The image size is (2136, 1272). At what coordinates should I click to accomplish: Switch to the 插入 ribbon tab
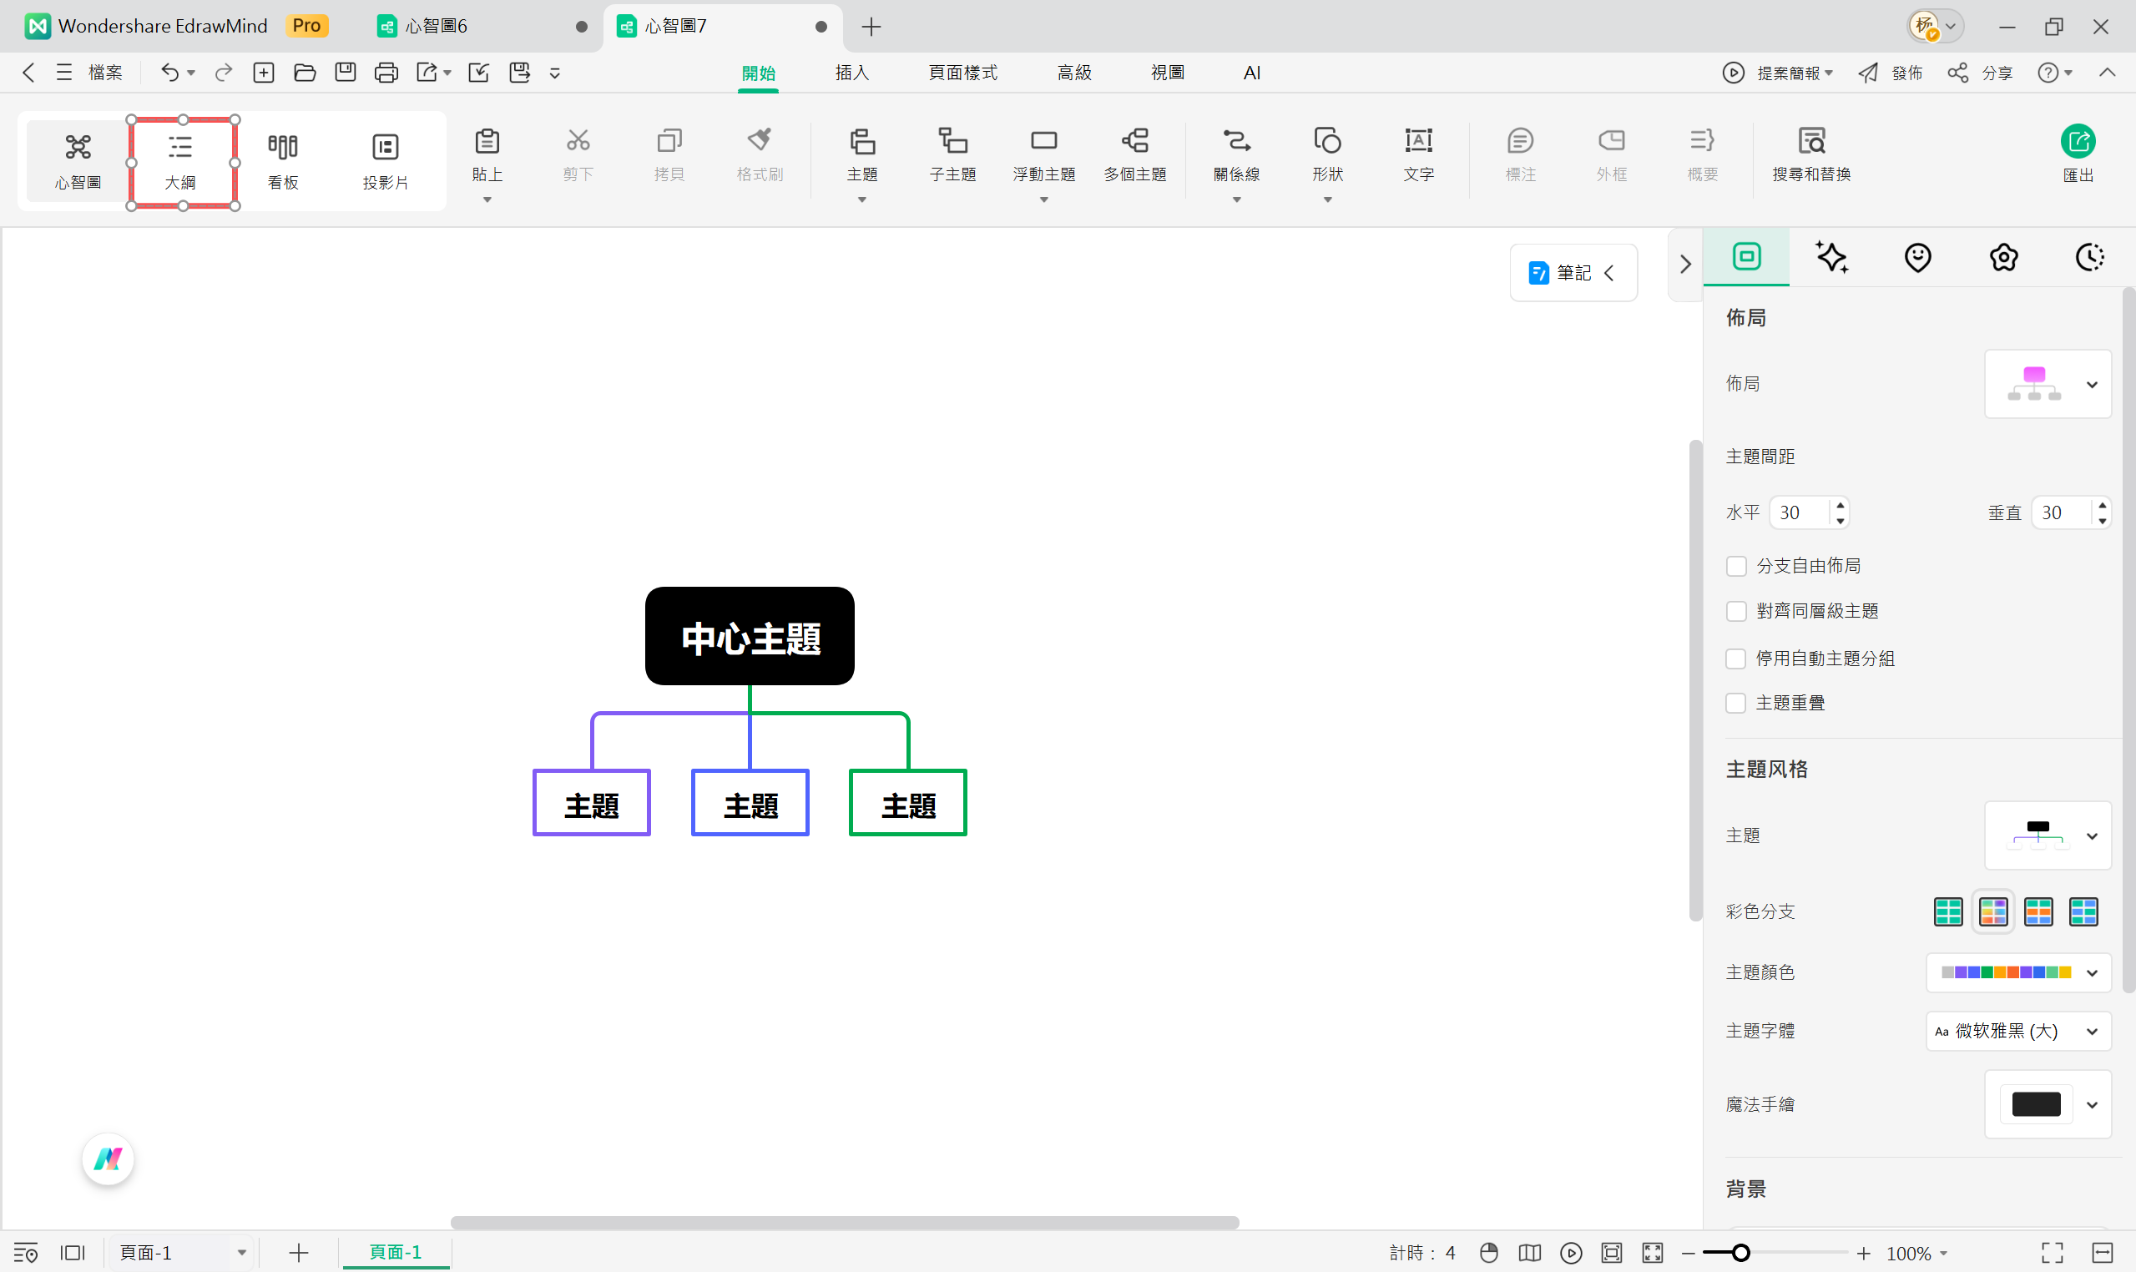(x=851, y=72)
